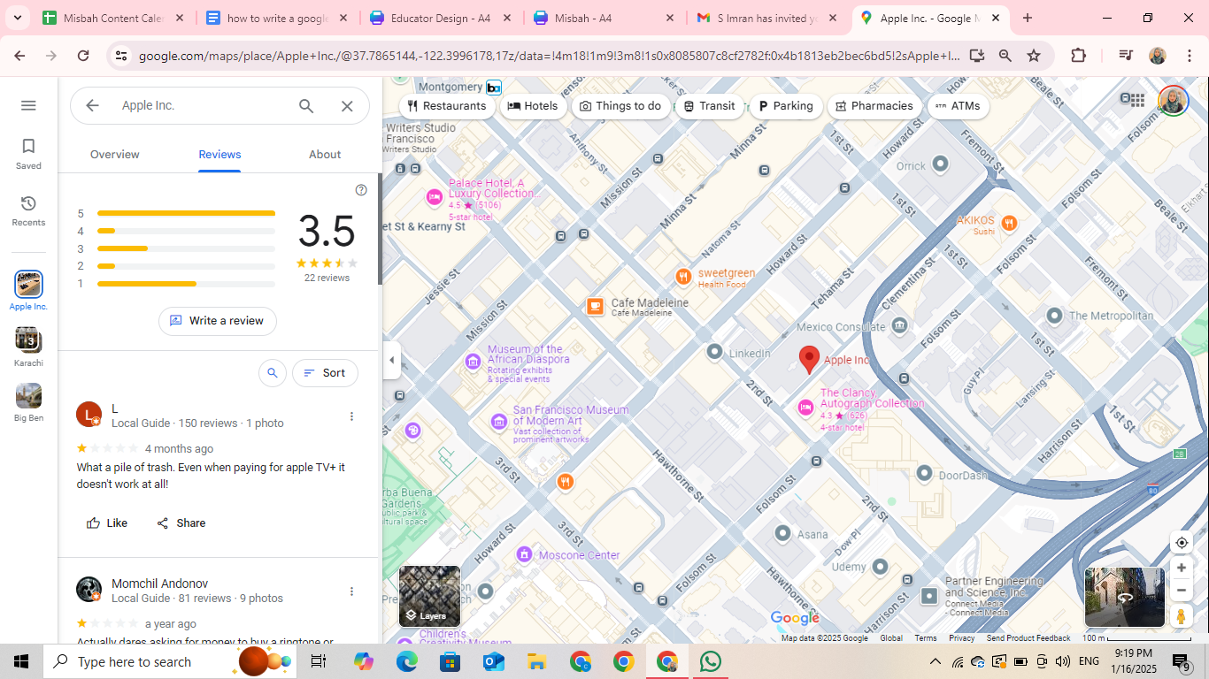Open a new browser tab
Image resolution: width=1209 pixels, height=679 pixels.
point(1027,18)
